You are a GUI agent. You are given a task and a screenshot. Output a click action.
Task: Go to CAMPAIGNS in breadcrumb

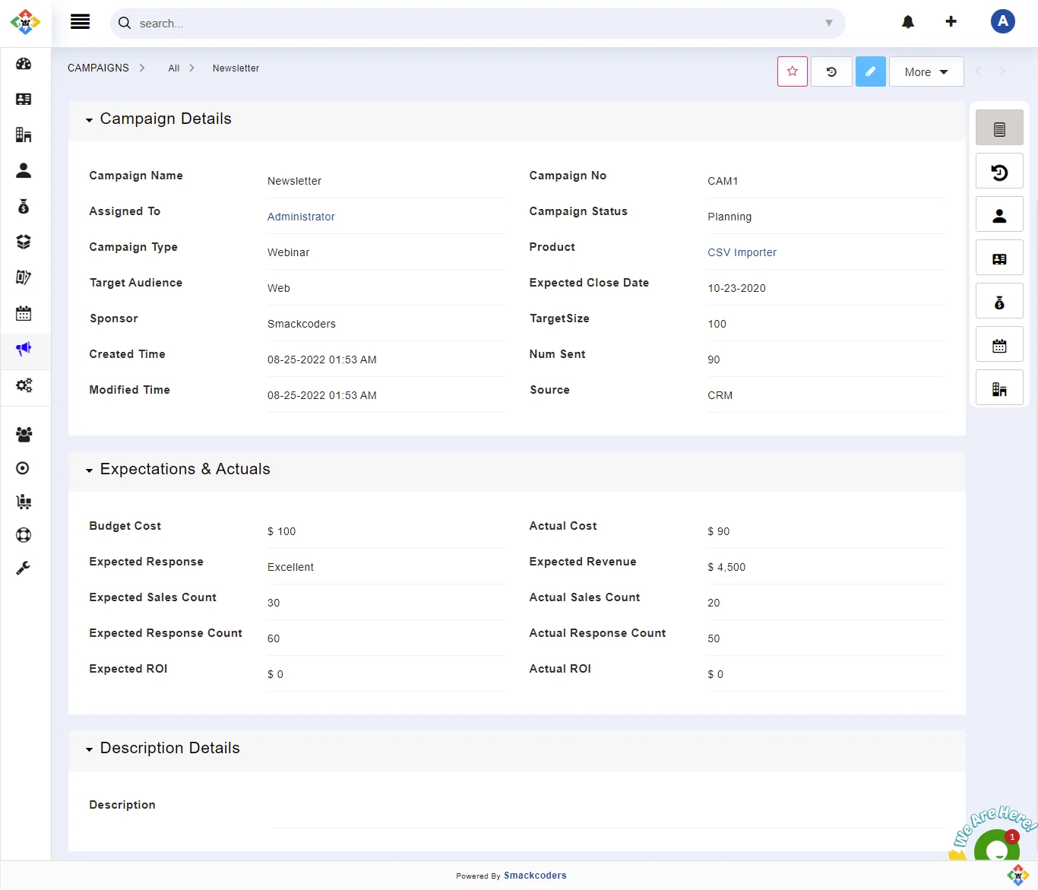click(98, 68)
